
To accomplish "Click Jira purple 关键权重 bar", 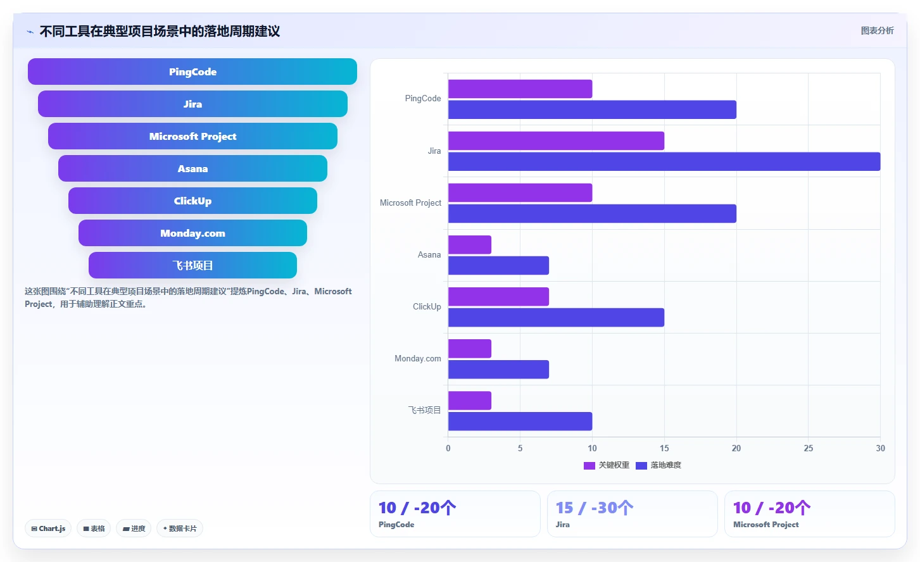I will tap(556, 140).
